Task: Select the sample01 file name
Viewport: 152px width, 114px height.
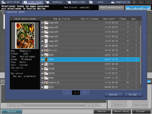Action: click(x=54, y=46)
